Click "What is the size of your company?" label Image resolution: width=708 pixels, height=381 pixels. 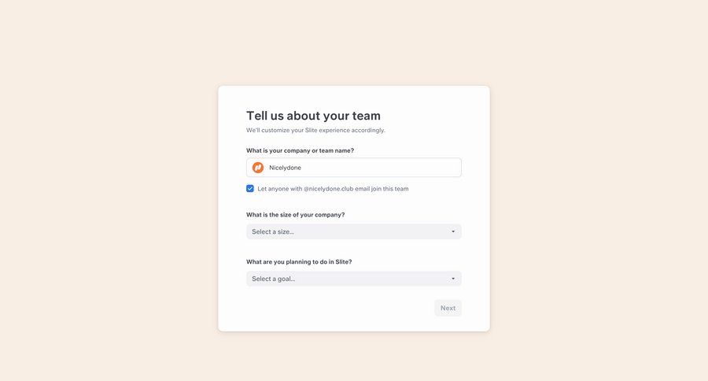click(x=295, y=215)
